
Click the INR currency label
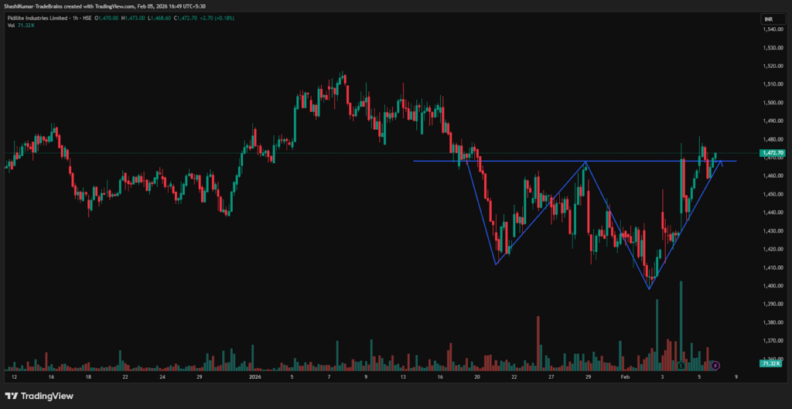(x=768, y=18)
